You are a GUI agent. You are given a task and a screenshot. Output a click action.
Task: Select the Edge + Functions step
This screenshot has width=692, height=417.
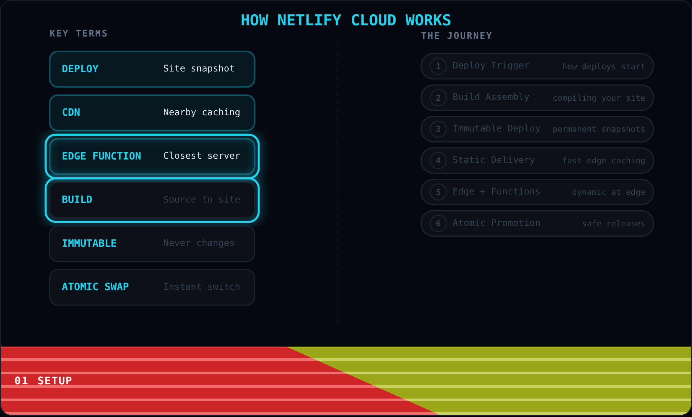(x=537, y=192)
